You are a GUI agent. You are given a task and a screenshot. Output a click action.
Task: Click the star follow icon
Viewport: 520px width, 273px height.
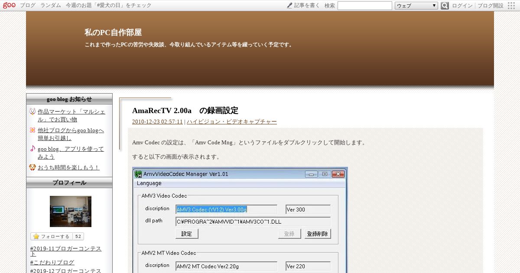(x=36, y=237)
